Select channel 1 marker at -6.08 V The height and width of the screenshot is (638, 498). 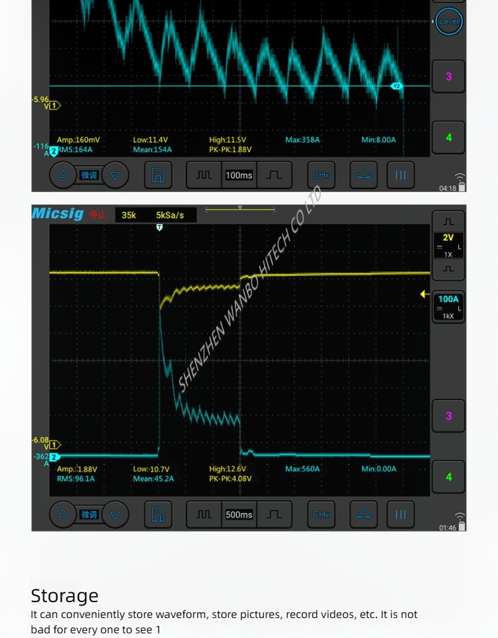click(x=55, y=445)
